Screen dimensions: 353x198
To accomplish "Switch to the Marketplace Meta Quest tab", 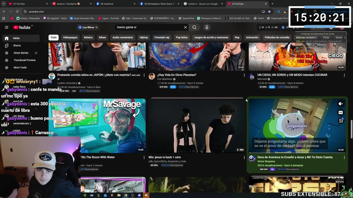I will coord(159,4).
